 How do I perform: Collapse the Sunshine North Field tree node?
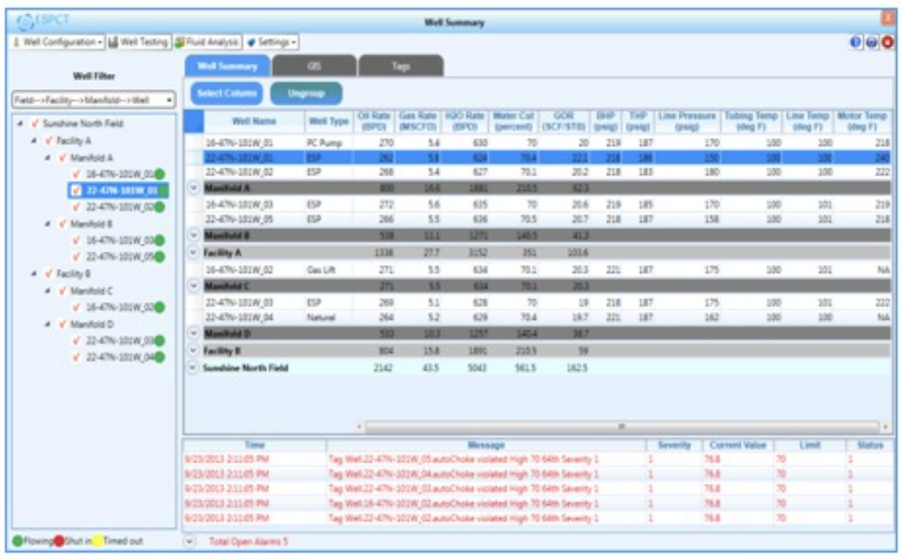(x=20, y=123)
